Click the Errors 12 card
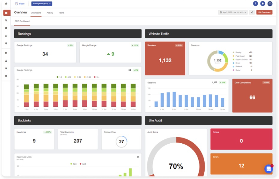This screenshot has height=179, width=279. 241,164
